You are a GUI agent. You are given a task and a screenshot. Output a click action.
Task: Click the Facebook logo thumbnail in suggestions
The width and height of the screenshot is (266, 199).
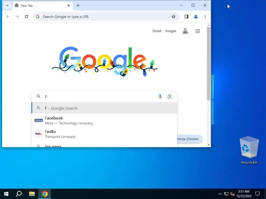(x=39, y=120)
